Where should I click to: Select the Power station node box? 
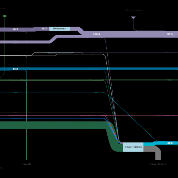[x=133, y=147]
